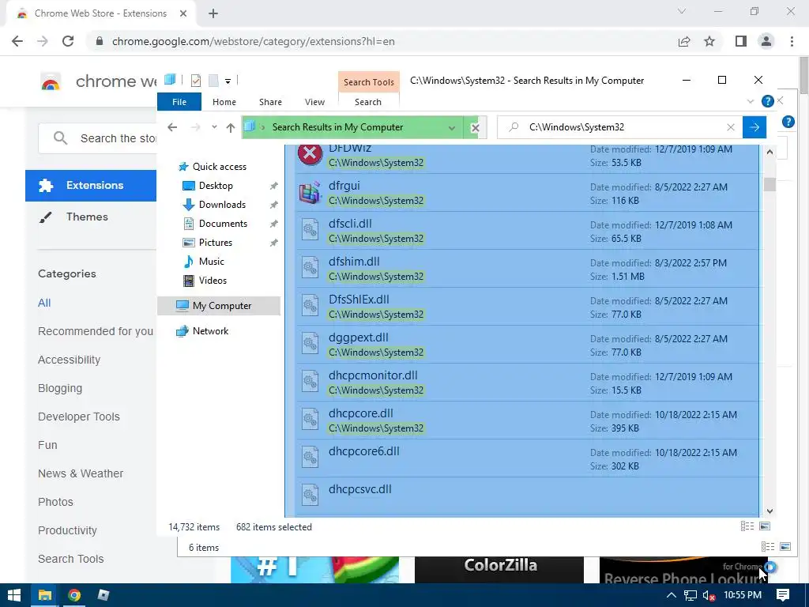Choose the Accessibility category
The image size is (809, 607).
pyautogui.click(x=70, y=360)
